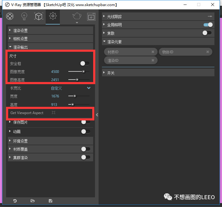Enable the 焦散 switch

pyautogui.click(x=207, y=33)
